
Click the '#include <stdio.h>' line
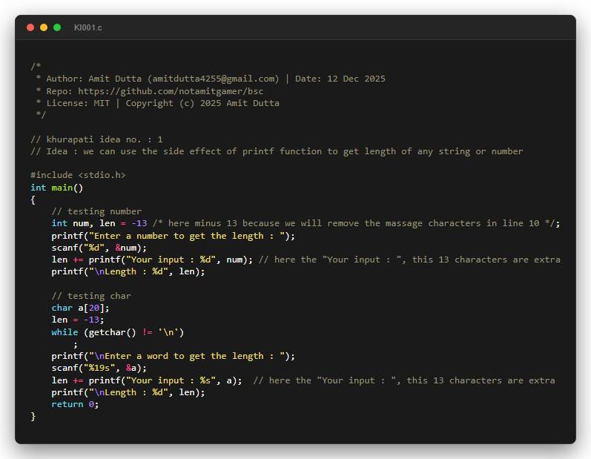(78, 175)
